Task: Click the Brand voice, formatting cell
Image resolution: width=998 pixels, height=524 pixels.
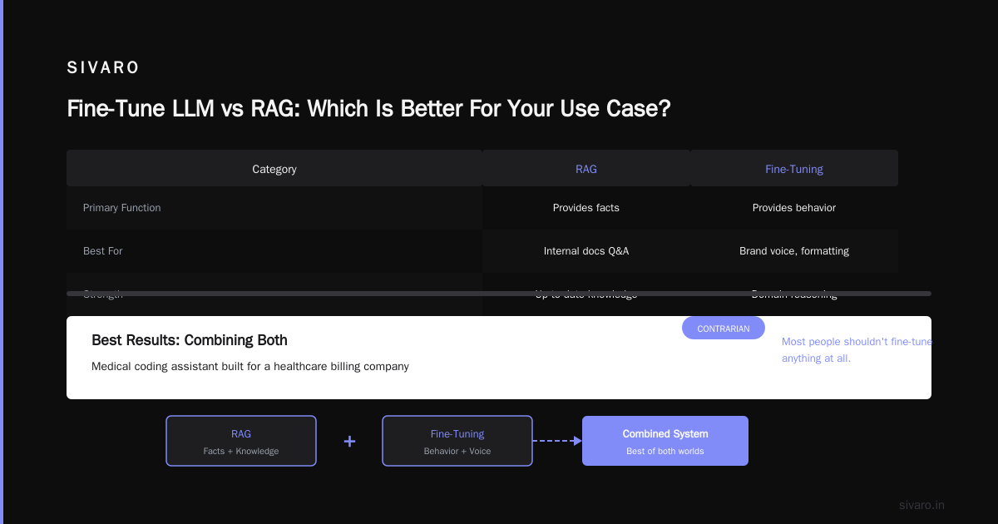Action: click(794, 251)
